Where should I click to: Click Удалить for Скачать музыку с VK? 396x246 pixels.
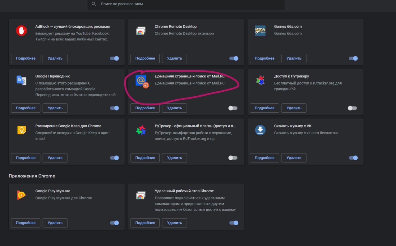coord(294,158)
